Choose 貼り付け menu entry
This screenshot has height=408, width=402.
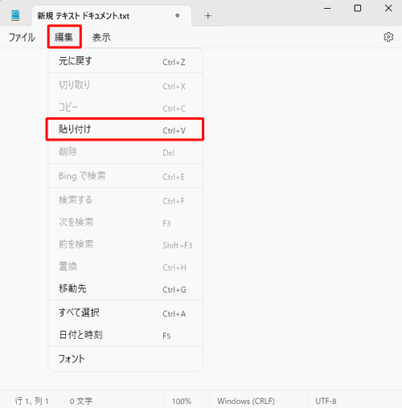pyautogui.click(x=125, y=129)
